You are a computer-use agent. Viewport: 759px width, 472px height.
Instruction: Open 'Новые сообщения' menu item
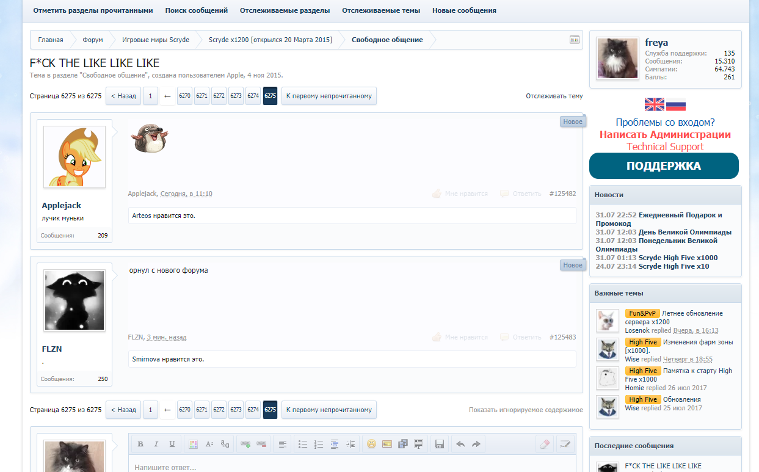[x=464, y=10]
